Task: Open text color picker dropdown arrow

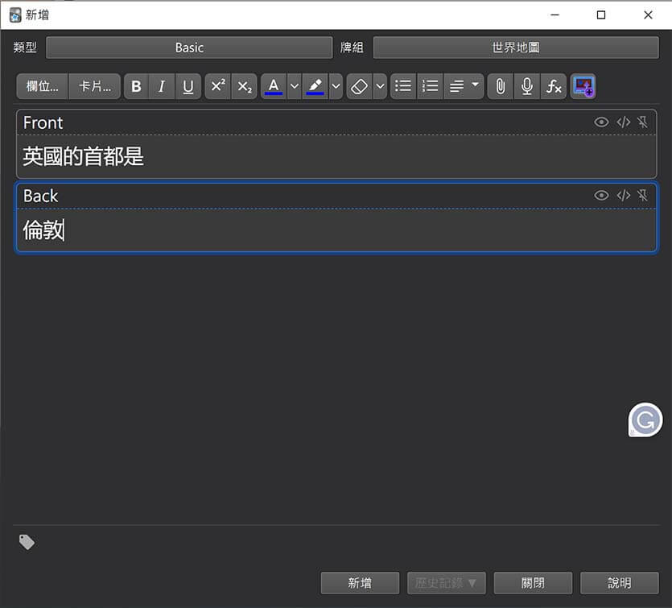Action: 294,86
